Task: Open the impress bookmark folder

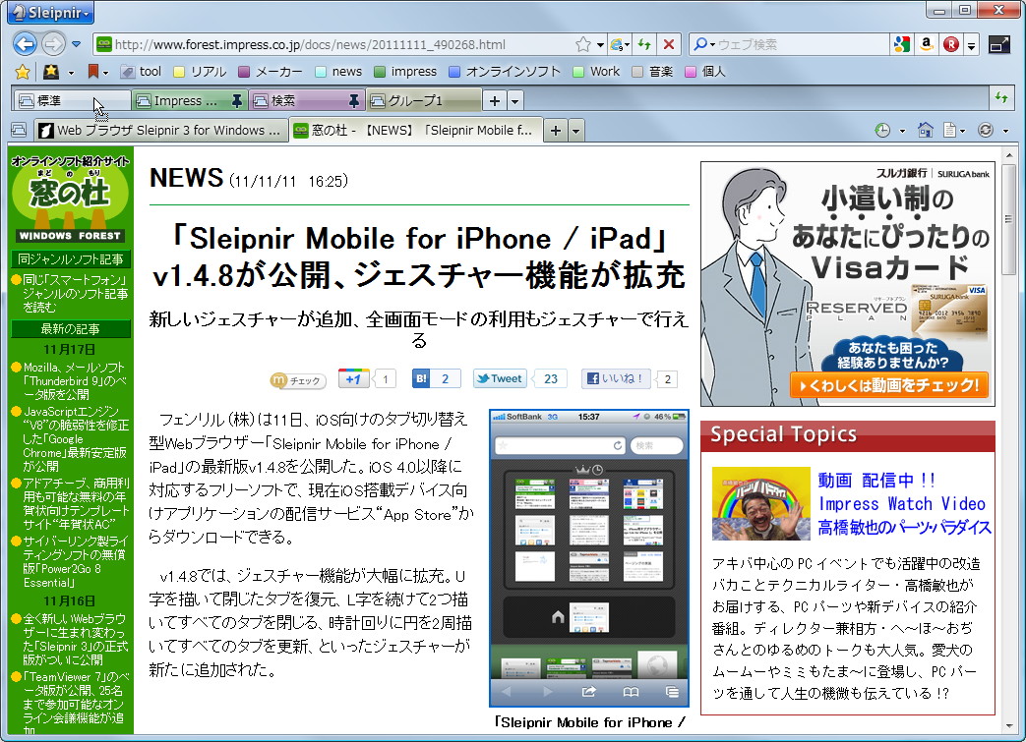Action: tap(405, 72)
